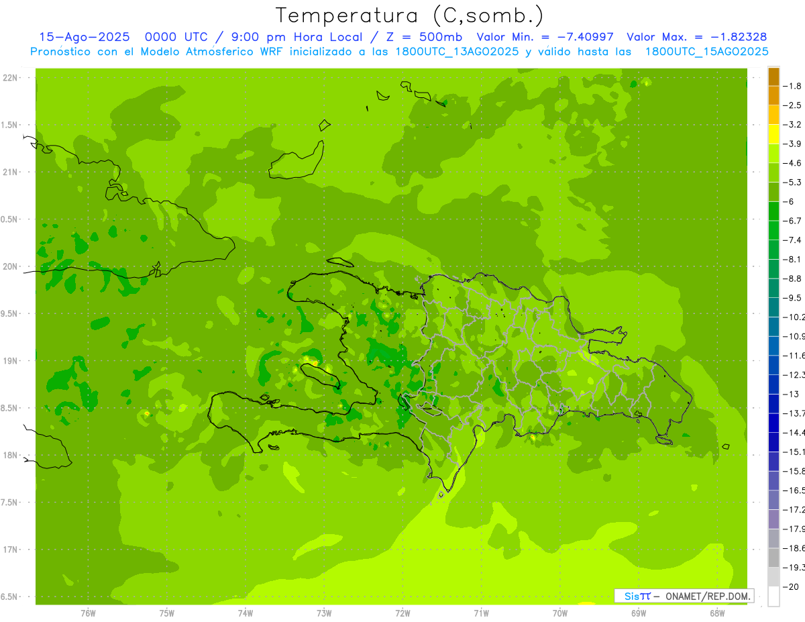Click the "-13" legend value
Image resolution: width=805 pixels, height=622 pixels.
(x=790, y=394)
